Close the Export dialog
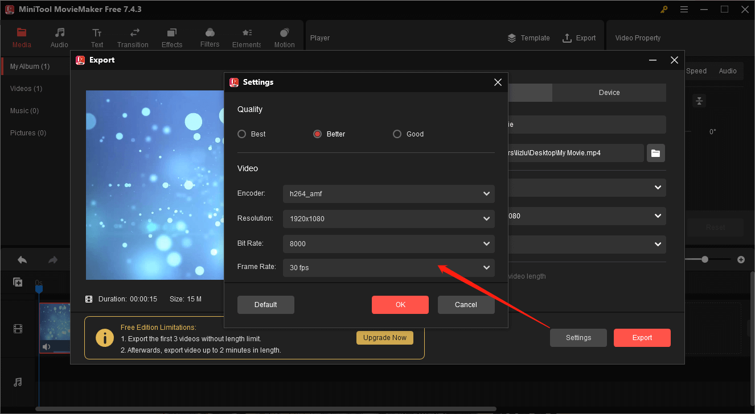This screenshot has width=755, height=414. tap(674, 60)
